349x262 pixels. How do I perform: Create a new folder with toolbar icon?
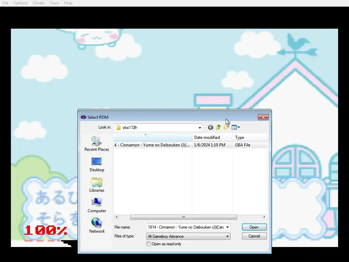click(x=226, y=128)
